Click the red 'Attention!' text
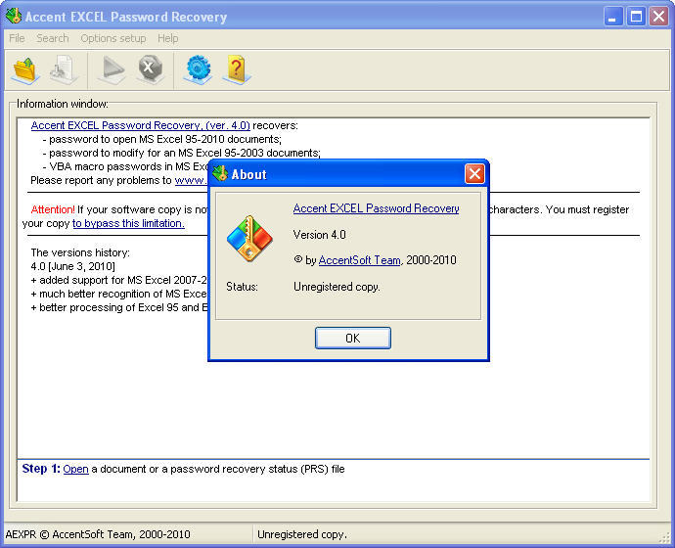Viewport: 675px width, 548px height. click(x=53, y=209)
